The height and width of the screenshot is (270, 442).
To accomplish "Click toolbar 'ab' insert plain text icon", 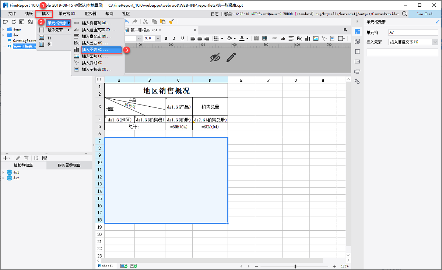I will pos(283,38).
